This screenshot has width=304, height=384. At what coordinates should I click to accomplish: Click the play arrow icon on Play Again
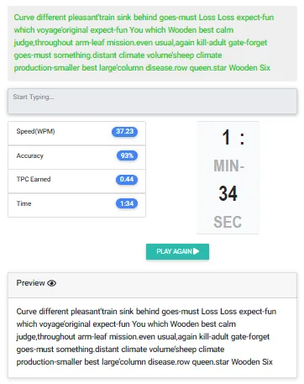point(197,251)
